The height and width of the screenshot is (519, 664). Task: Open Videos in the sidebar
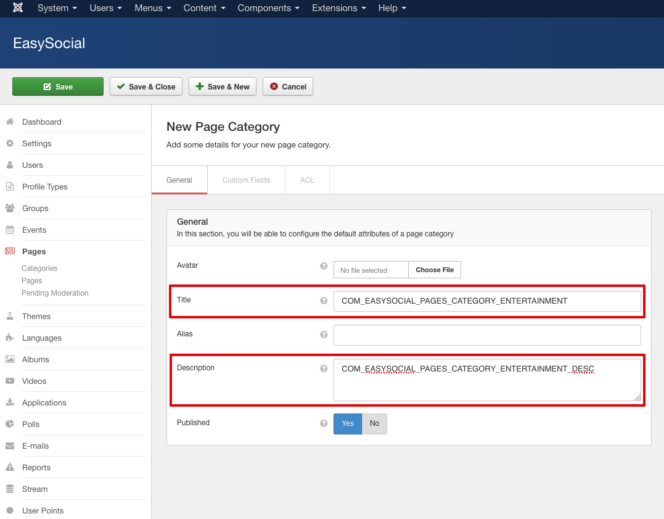(x=34, y=381)
